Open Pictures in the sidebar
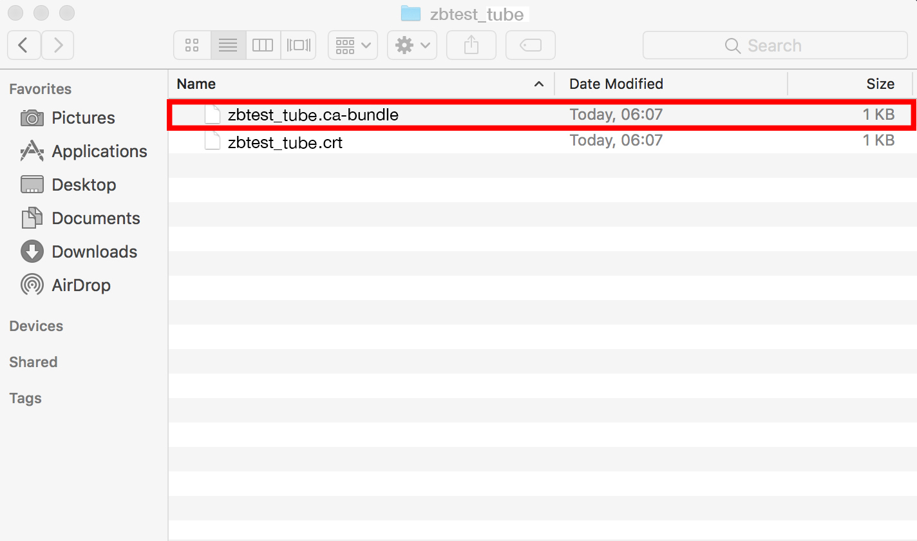Screen dimensions: 917x541 click(x=82, y=118)
